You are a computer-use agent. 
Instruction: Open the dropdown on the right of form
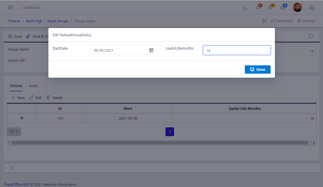[x=312, y=51]
